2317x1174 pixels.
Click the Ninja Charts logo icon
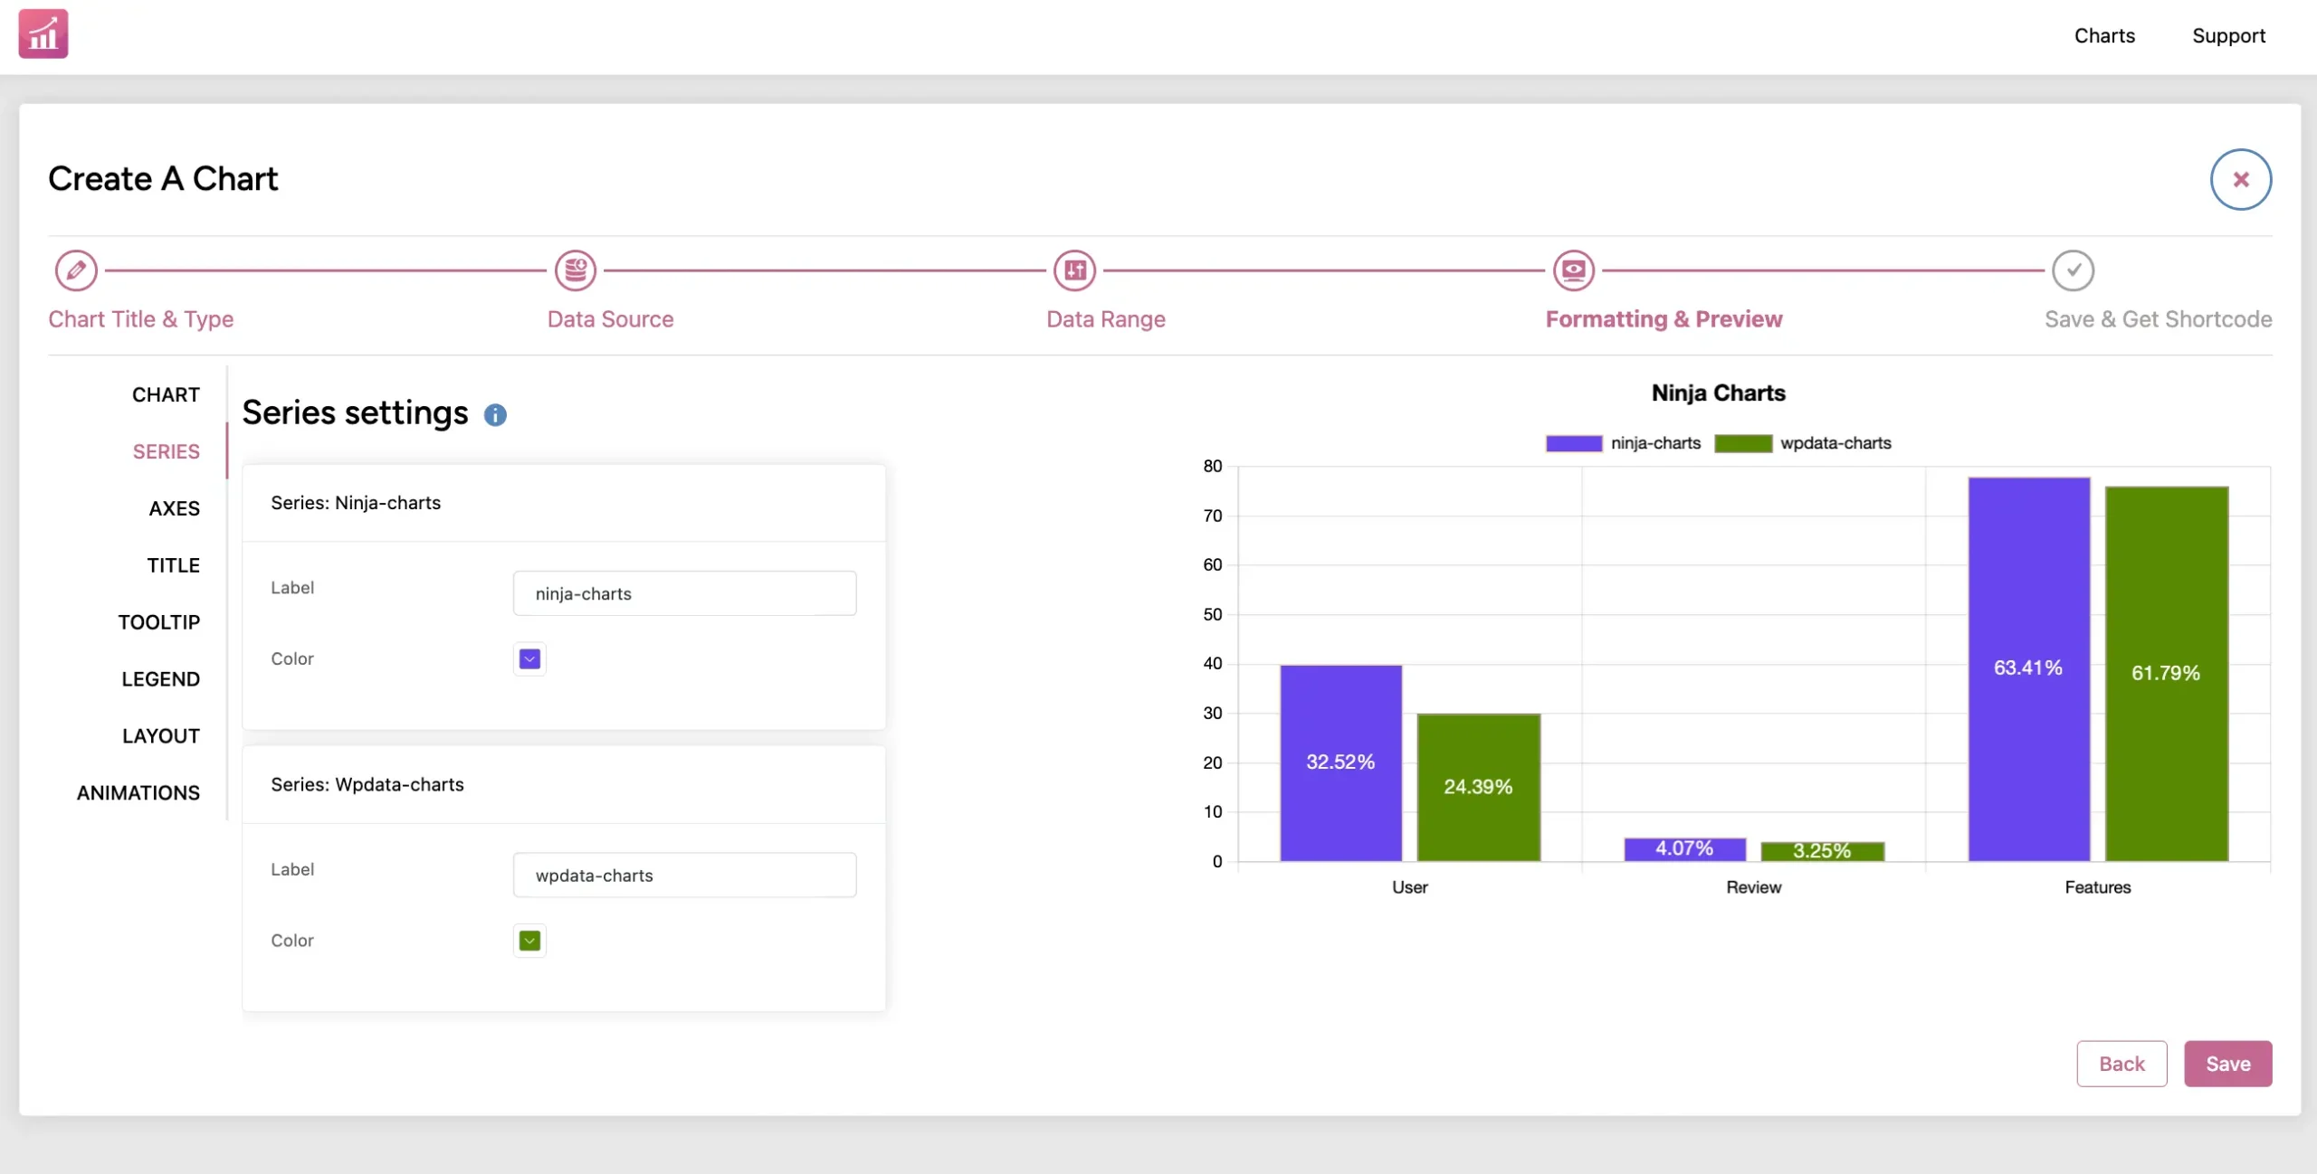click(x=43, y=34)
